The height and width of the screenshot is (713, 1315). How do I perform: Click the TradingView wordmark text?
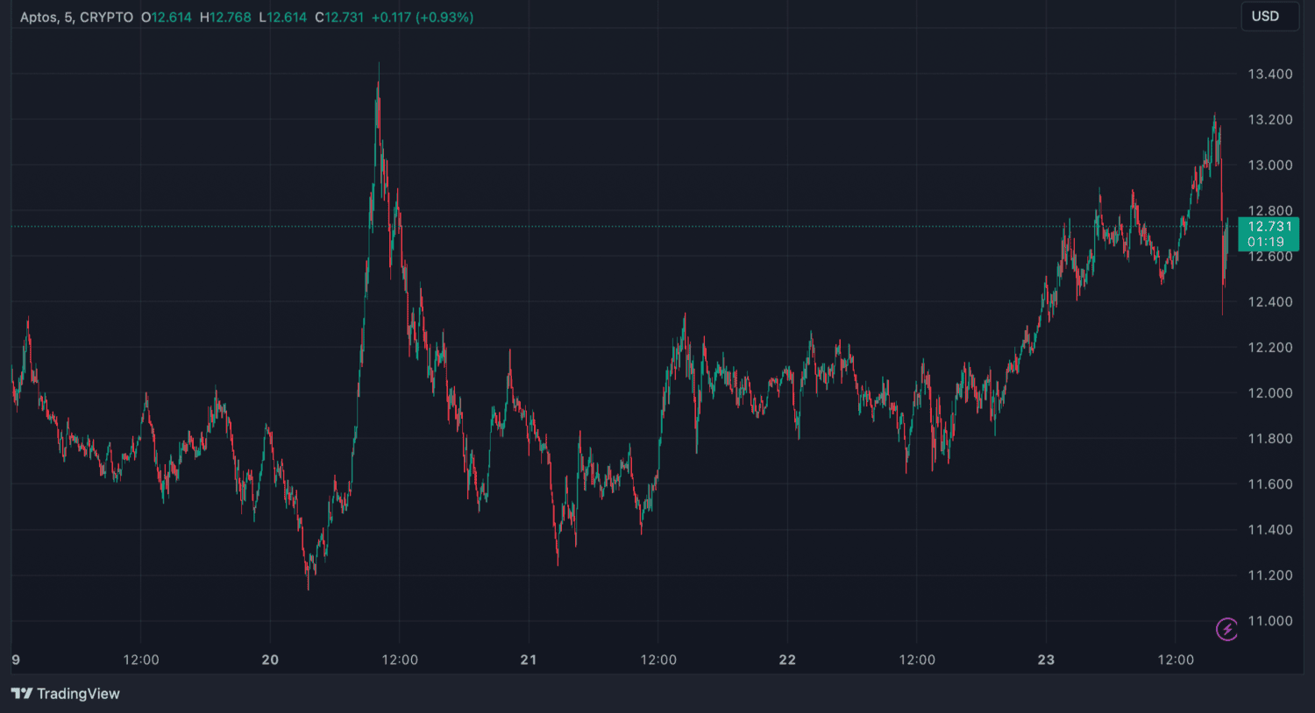78,694
